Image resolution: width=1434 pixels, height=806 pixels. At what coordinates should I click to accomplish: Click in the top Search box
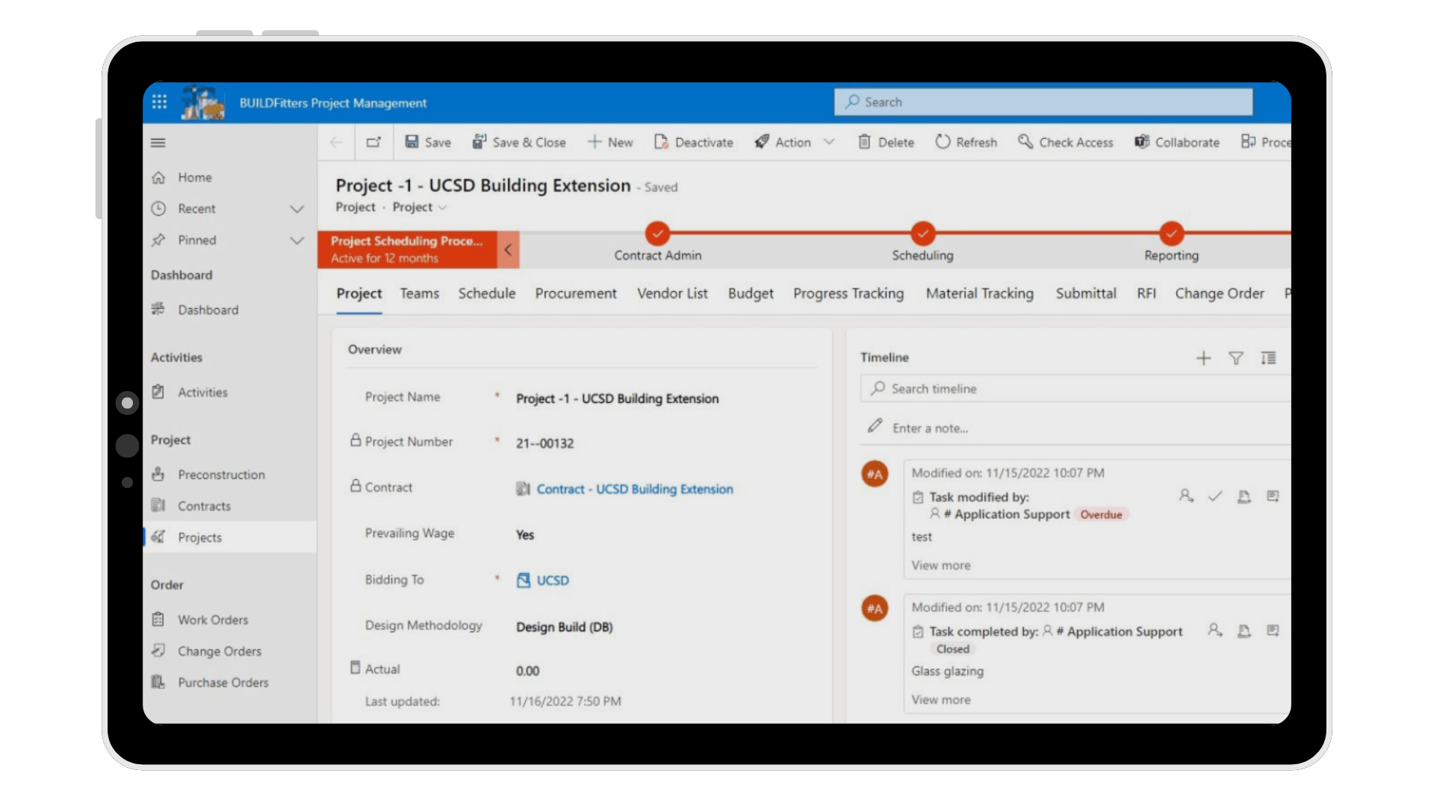[1043, 102]
